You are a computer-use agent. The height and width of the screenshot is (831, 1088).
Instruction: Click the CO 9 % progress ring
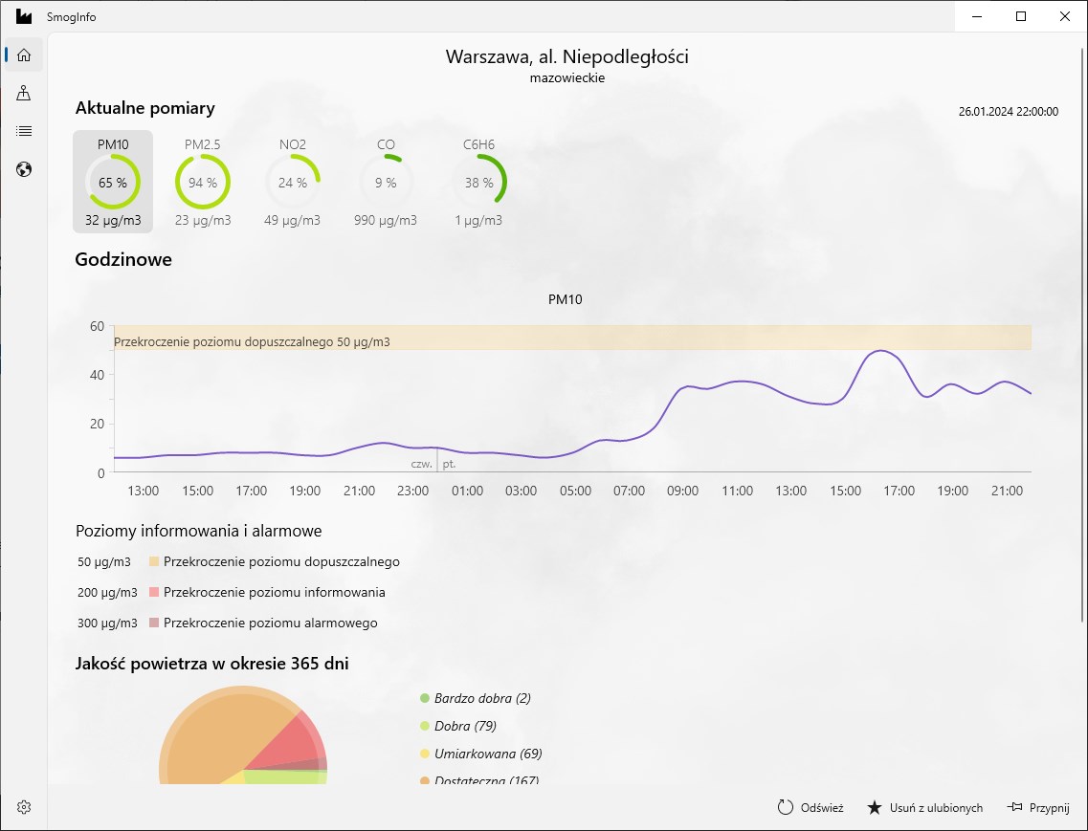(x=386, y=182)
